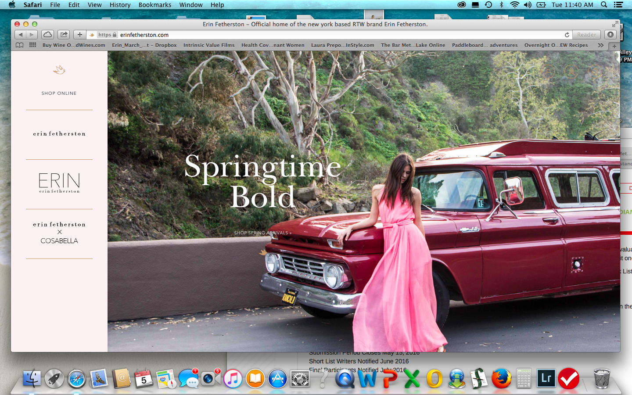Open the account profile icon

tap(571, 72)
